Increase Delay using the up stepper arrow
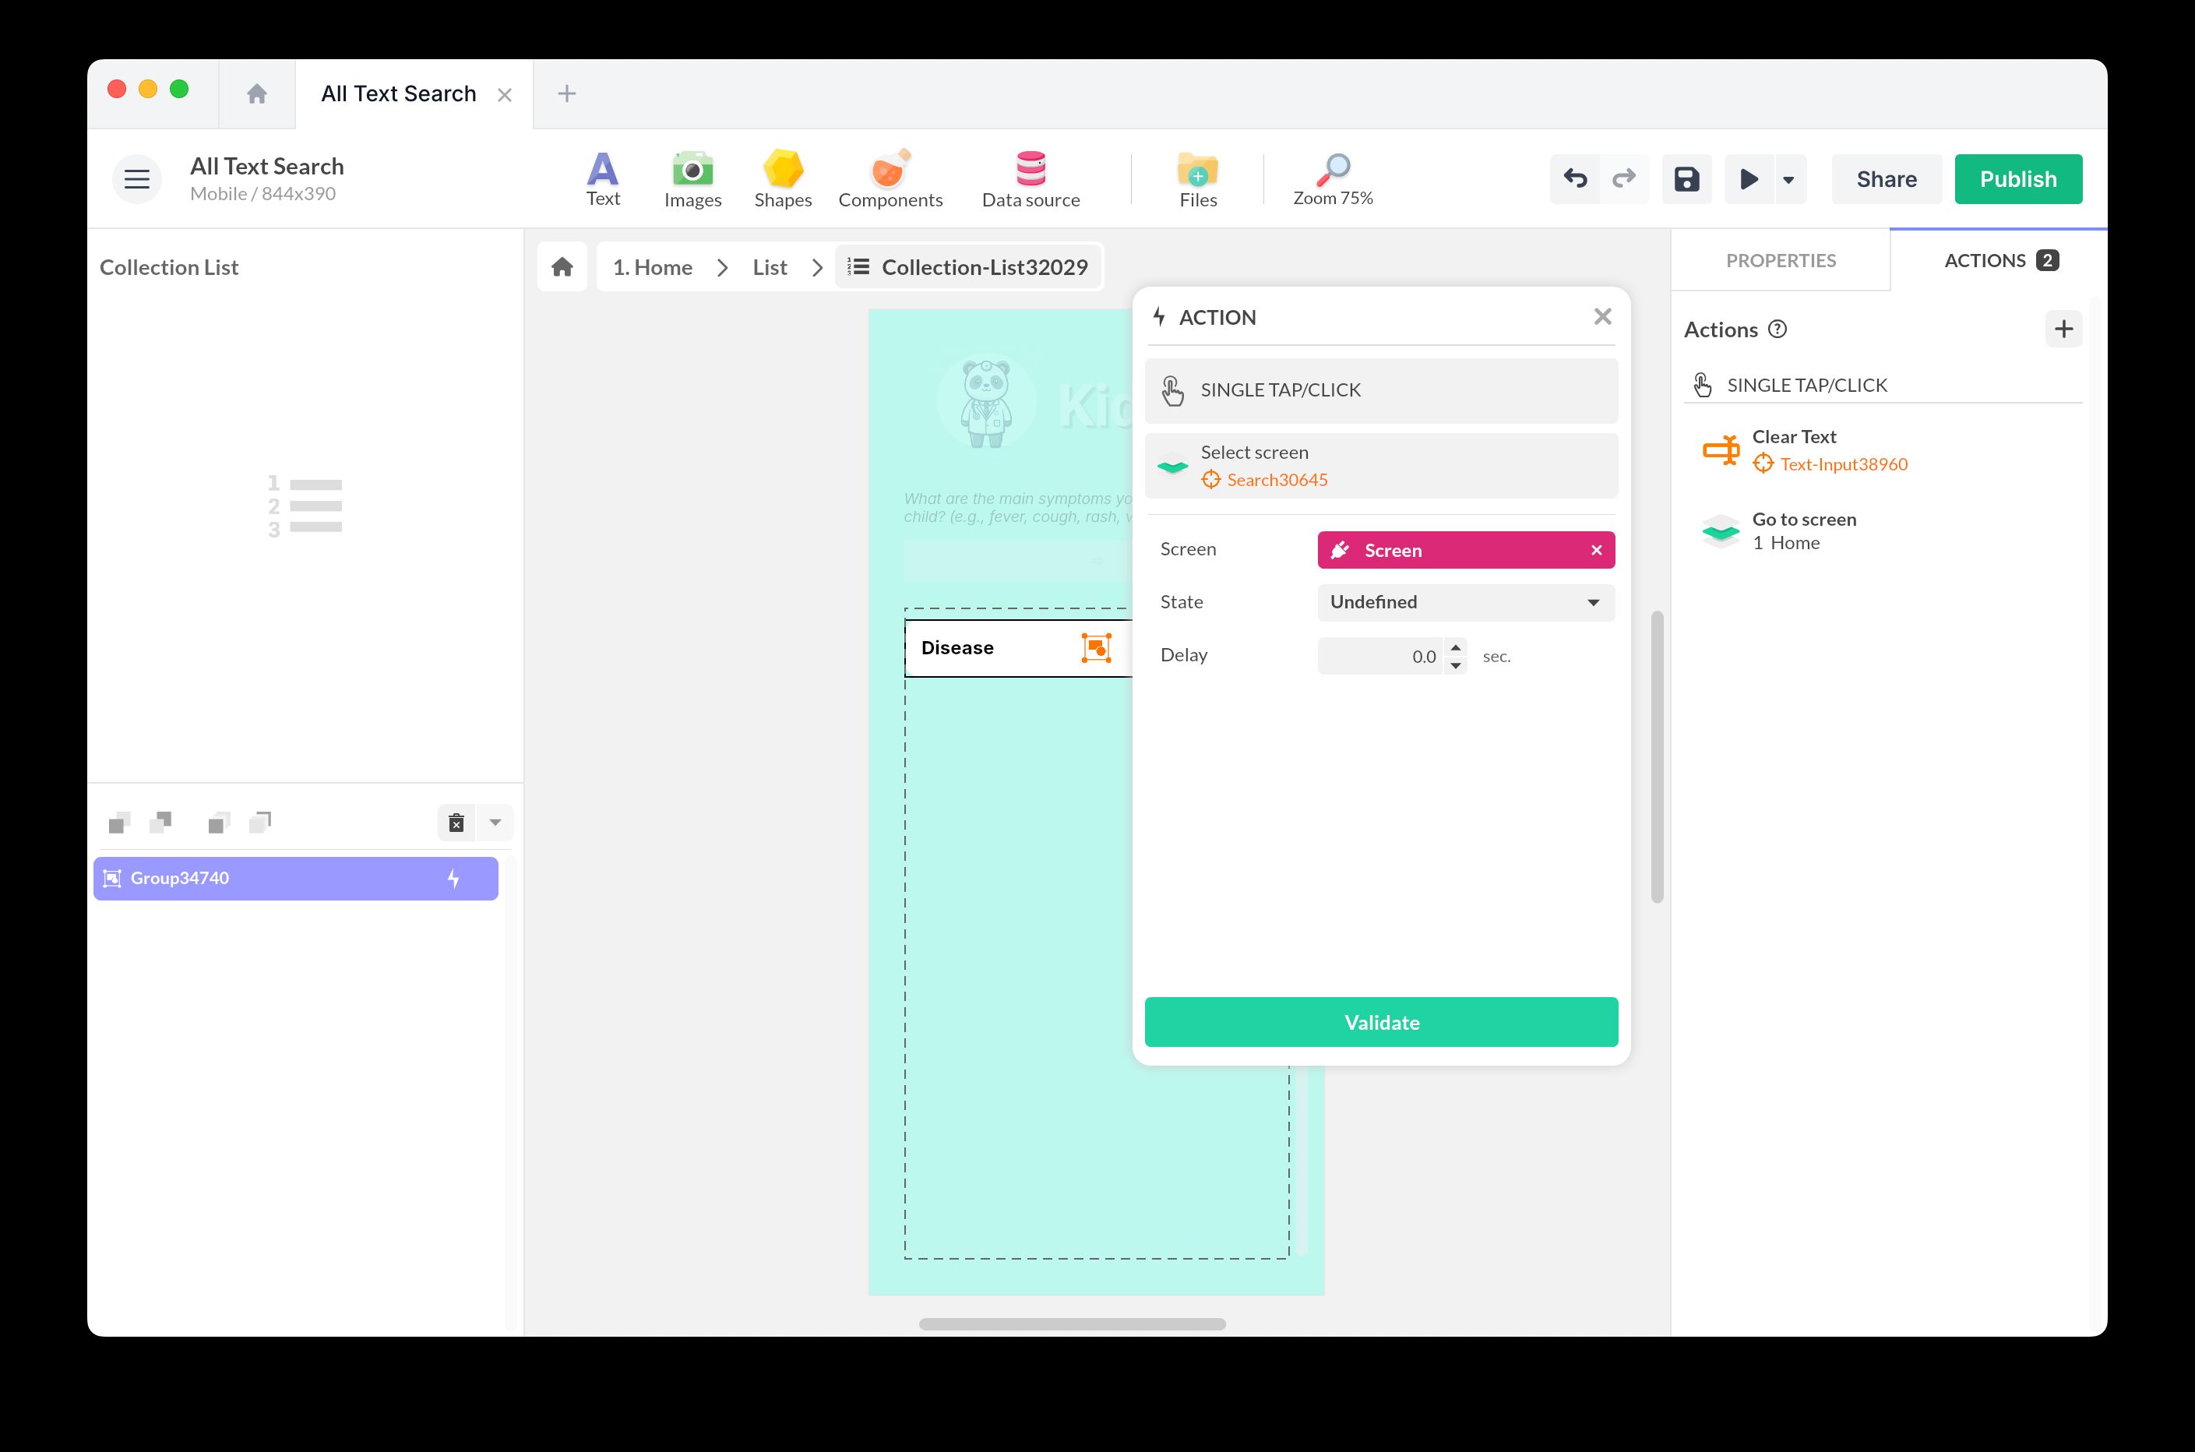 [1454, 648]
